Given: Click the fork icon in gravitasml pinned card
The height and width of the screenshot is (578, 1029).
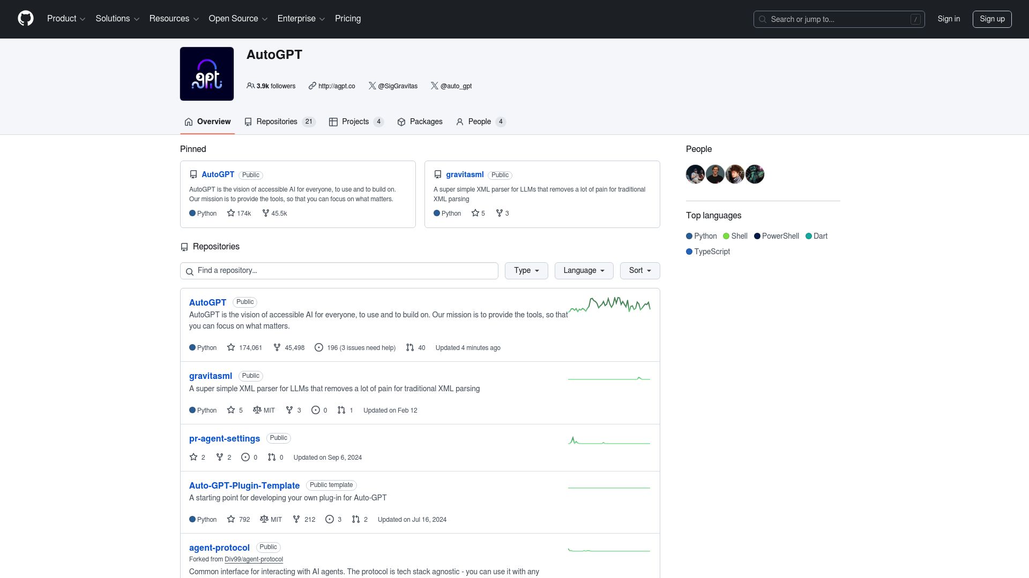Looking at the screenshot, I should coord(499,213).
